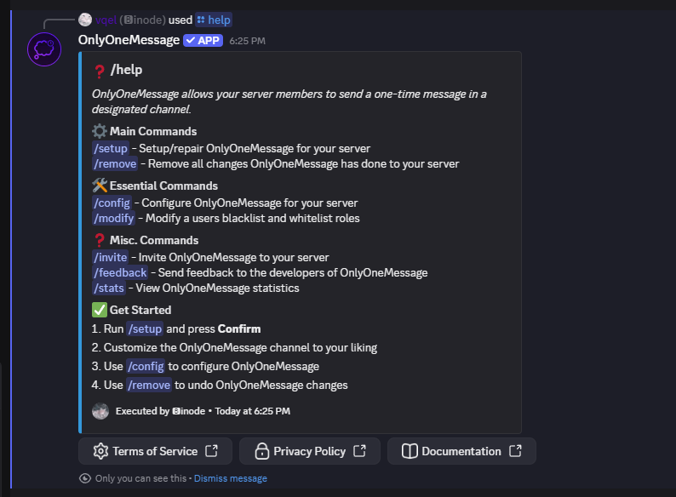Click the eye icon beside 'Only you can see this'
This screenshot has height=497, width=676.
85,478
